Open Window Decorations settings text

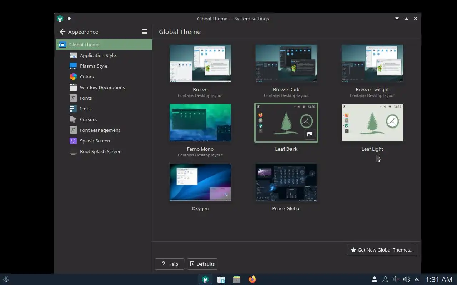(102, 87)
